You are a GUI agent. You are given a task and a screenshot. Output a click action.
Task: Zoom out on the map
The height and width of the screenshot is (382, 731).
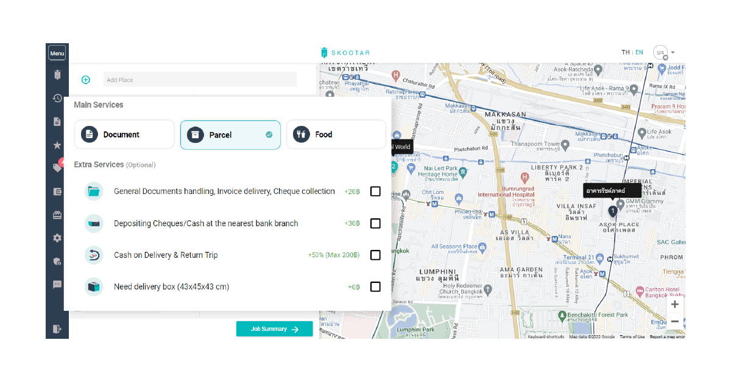click(x=675, y=321)
